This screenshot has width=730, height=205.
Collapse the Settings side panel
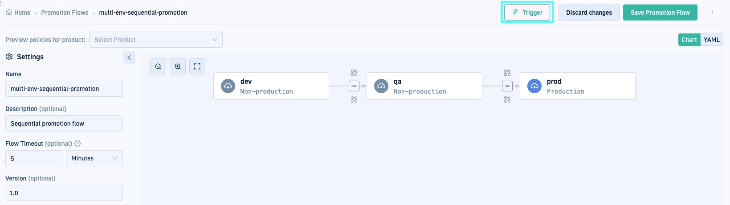pos(129,57)
